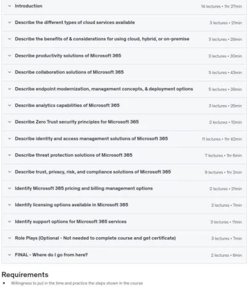
Task: Toggle chevron for endpoint modernization section
Action: (x=9, y=89)
